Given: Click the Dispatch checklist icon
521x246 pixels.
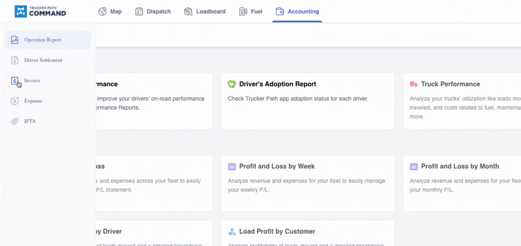Looking at the screenshot, I should [139, 11].
